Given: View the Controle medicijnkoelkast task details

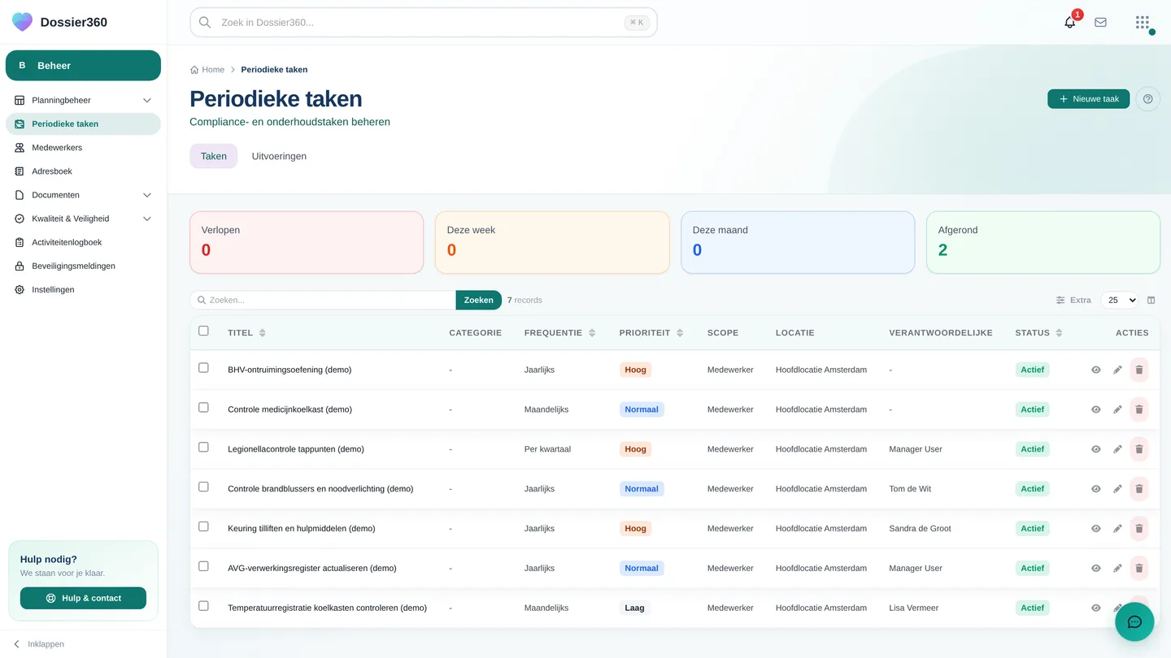Looking at the screenshot, I should (x=1095, y=409).
